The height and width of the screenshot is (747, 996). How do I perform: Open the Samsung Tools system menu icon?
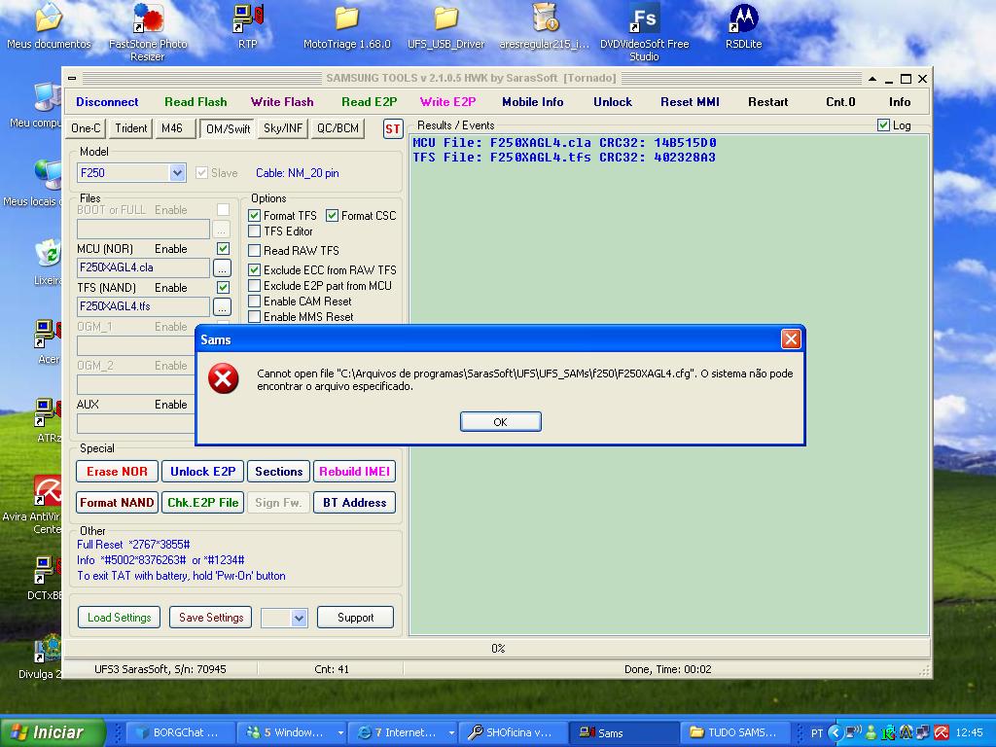pyautogui.click(x=72, y=78)
